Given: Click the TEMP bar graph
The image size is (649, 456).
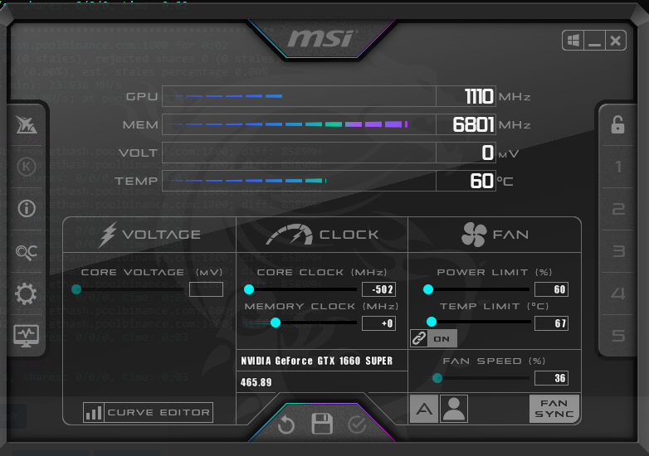Looking at the screenshot, I should click(x=299, y=181).
